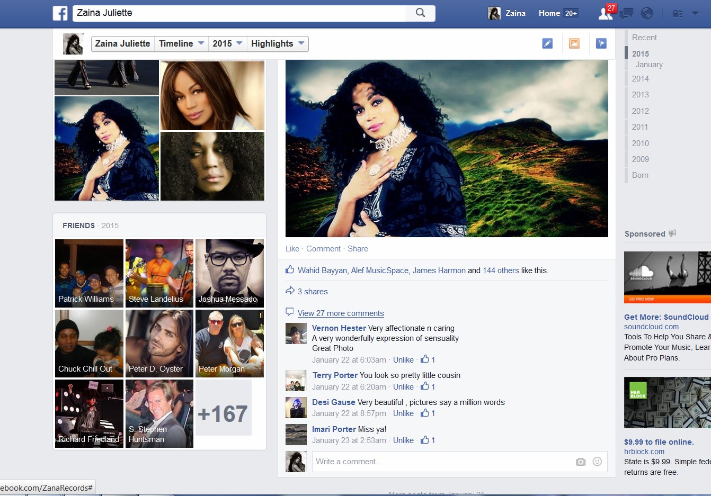711x496 pixels.
Task: Click the share arrow icon beside 3 shares
Action: [x=290, y=291]
